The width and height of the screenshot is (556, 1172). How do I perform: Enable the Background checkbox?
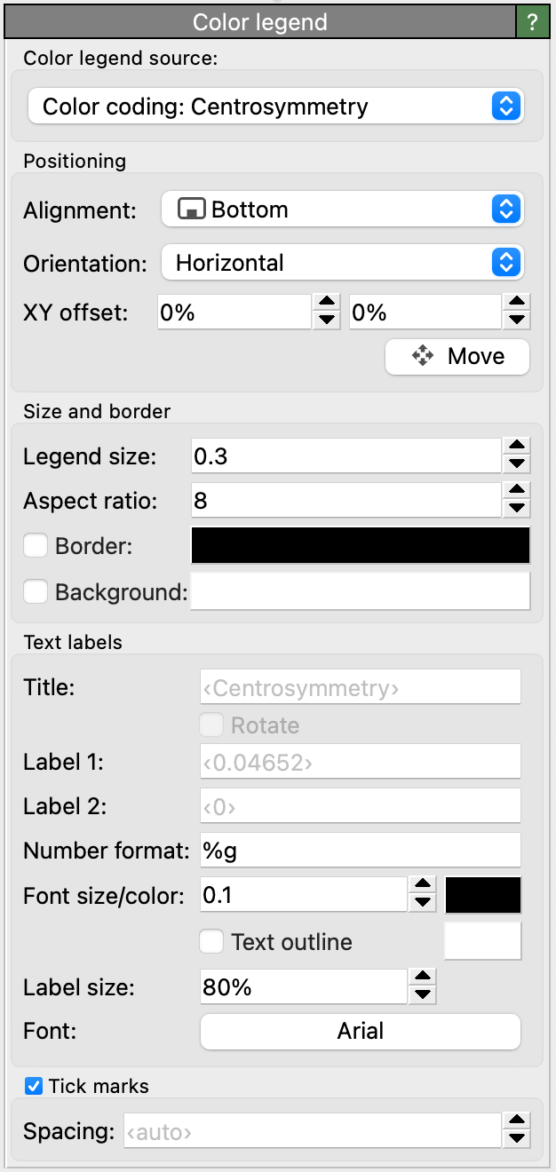[36, 591]
